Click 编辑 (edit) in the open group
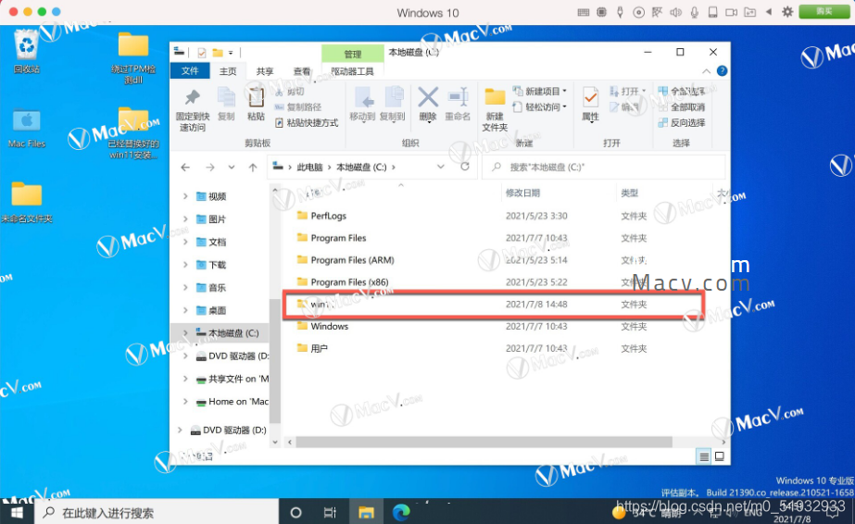The image size is (855, 524). pos(623,107)
